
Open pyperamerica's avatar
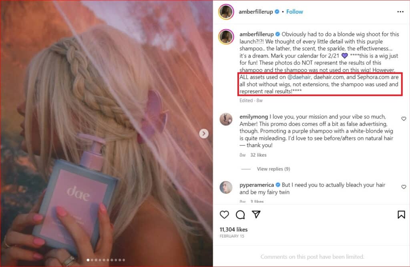pyautogui.click(x=226, y=187)
